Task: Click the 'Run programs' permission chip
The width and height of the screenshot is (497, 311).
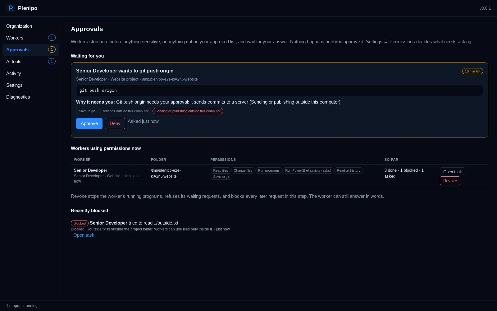Action: point(269,170)
